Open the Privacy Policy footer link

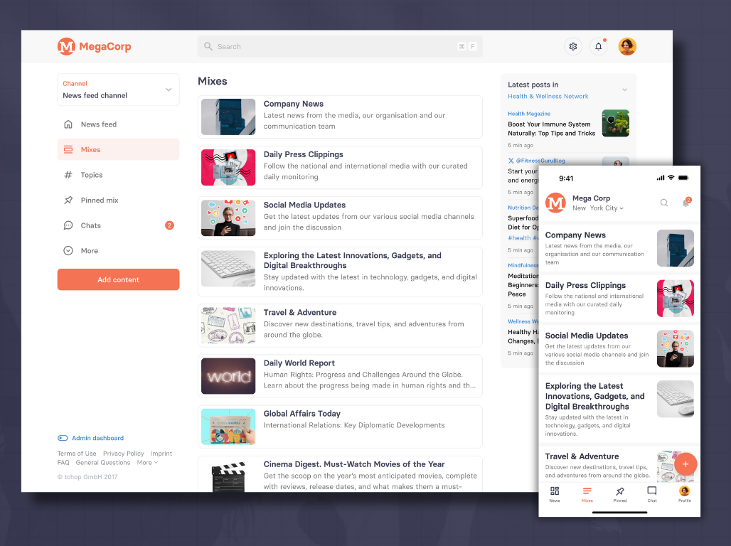coord(123,454)
